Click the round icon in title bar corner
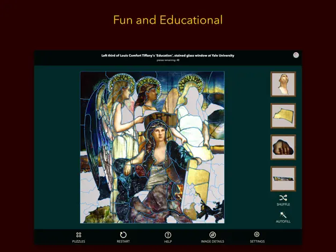 [296, 55]
